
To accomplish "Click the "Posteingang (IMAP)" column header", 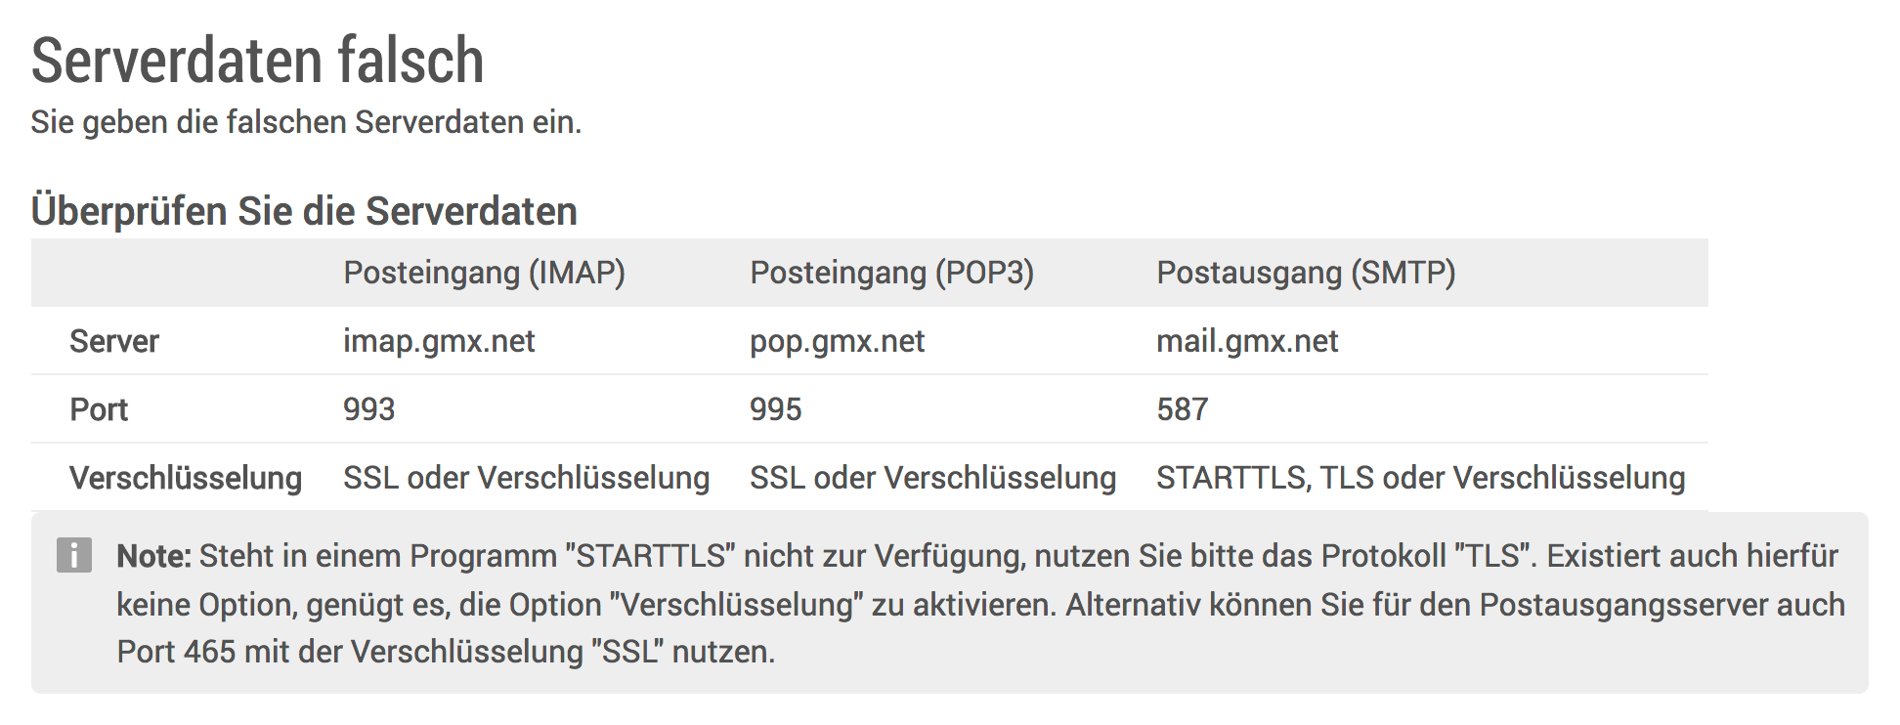I will coord(484,273).
